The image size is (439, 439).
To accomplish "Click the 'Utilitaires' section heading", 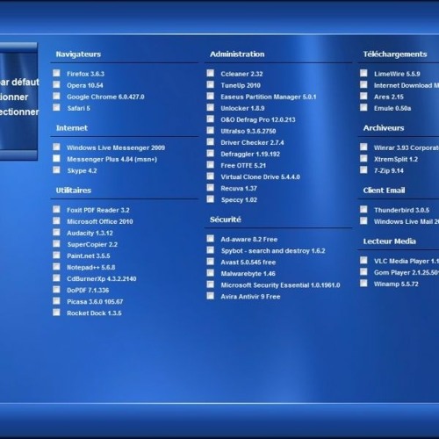I will 74,191.
